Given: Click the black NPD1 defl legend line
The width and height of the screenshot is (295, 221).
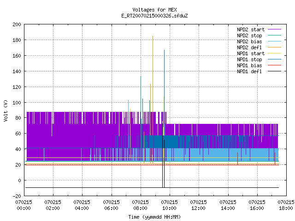Looking at the screenshot, I should point(274,71).
